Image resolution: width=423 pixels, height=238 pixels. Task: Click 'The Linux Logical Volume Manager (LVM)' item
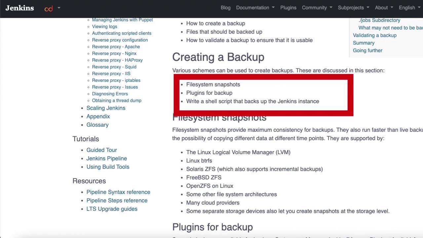[x=238, y=152]
